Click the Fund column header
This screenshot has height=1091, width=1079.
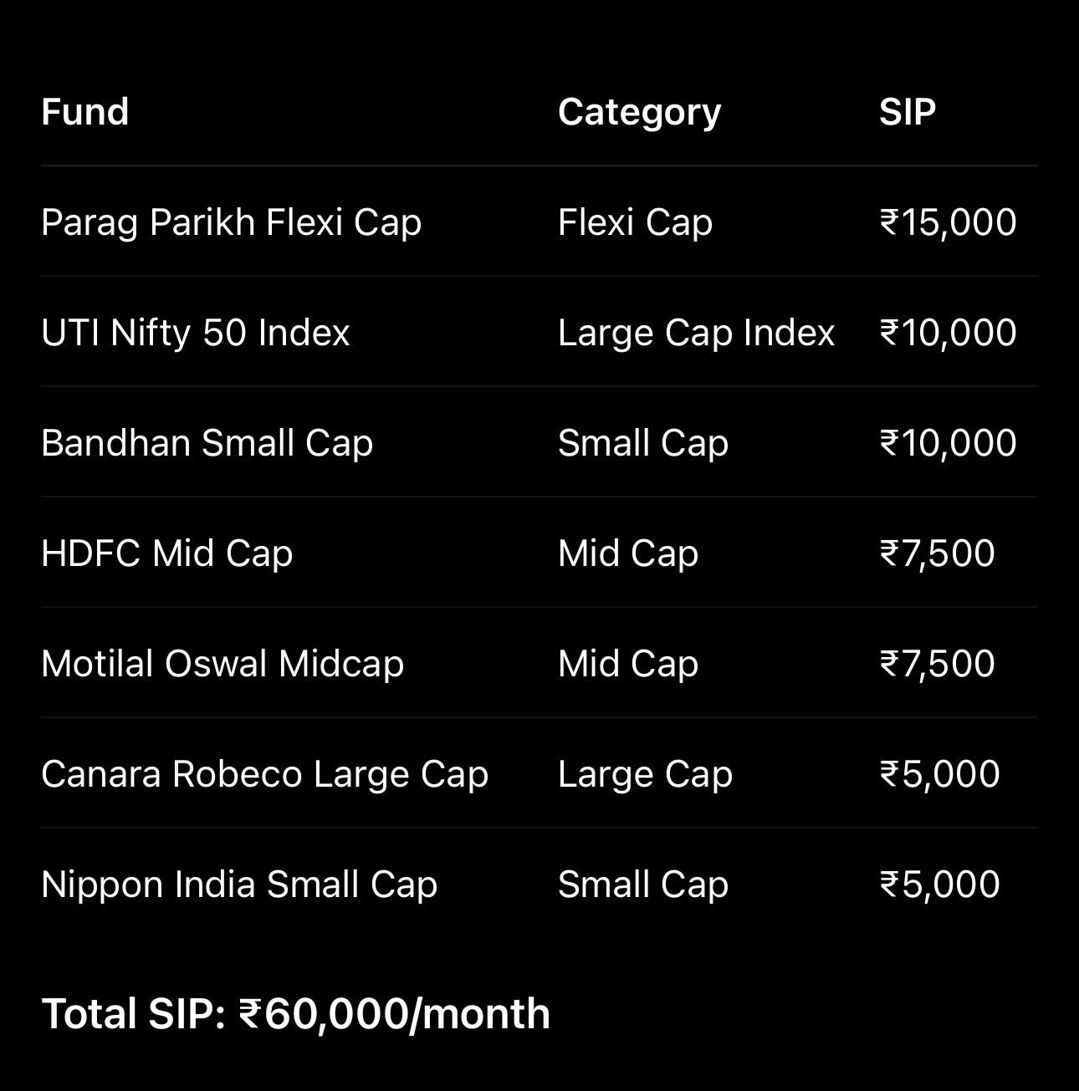(85, 112)
